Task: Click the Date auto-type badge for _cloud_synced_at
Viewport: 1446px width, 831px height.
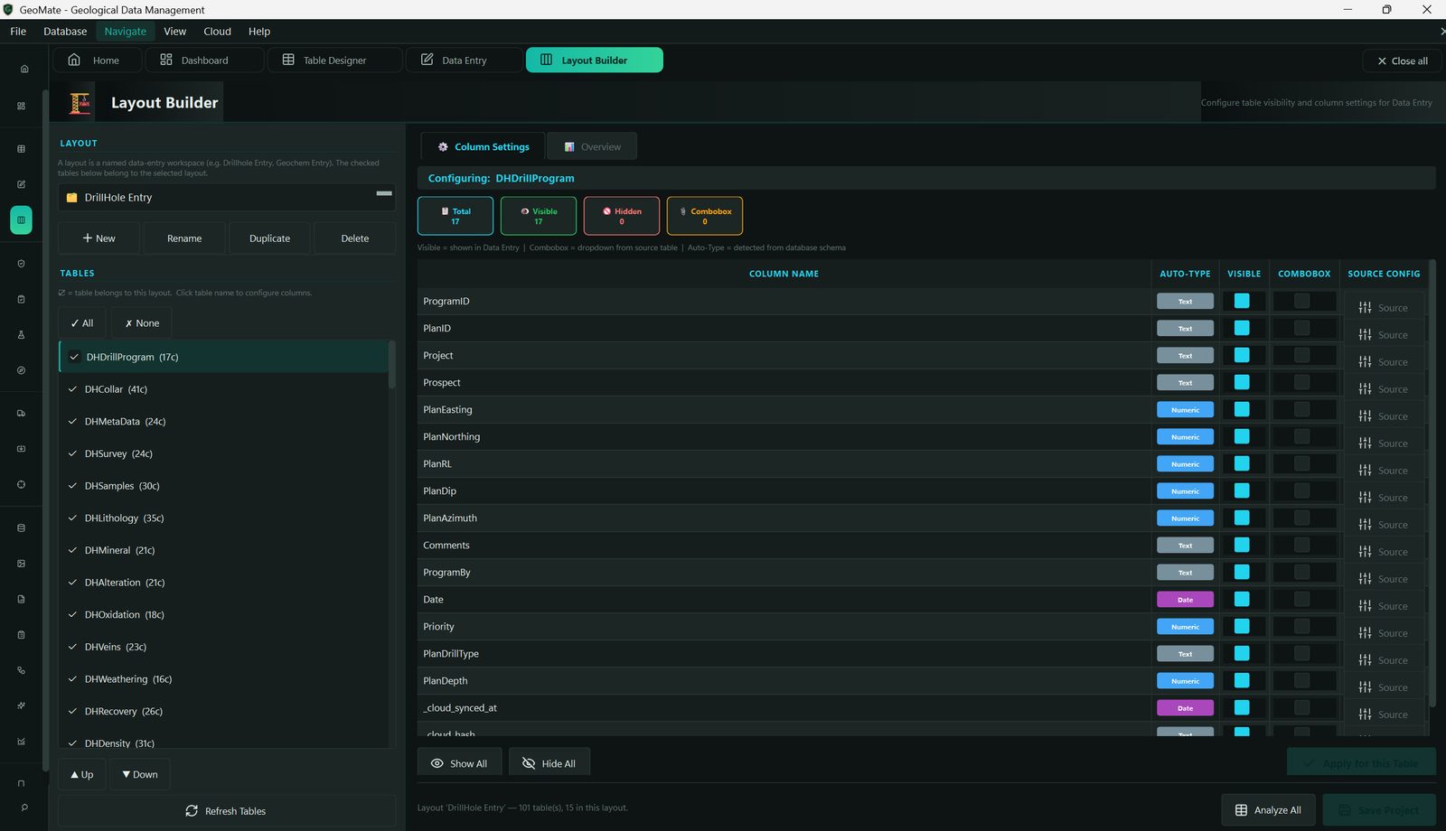Action: tap(1185, 708)
